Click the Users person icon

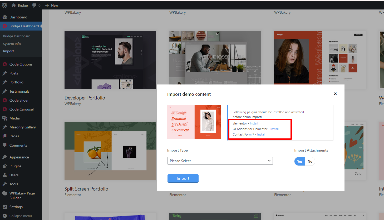click(x=5, y=175)
